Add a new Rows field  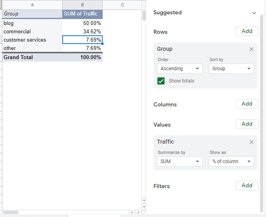pos(247,31)
